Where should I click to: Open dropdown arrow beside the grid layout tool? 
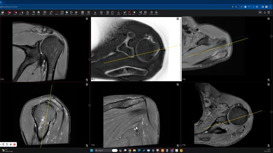(x=85, y=13)
